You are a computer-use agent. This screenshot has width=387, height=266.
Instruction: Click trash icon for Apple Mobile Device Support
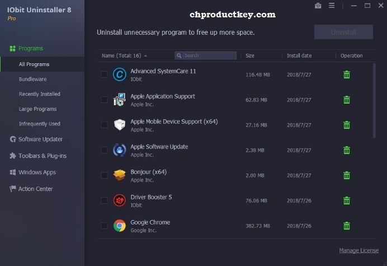[347, 125]
